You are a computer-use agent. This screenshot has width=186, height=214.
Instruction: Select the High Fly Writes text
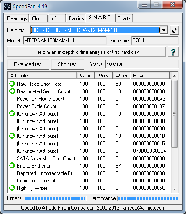tap(32, 188)
